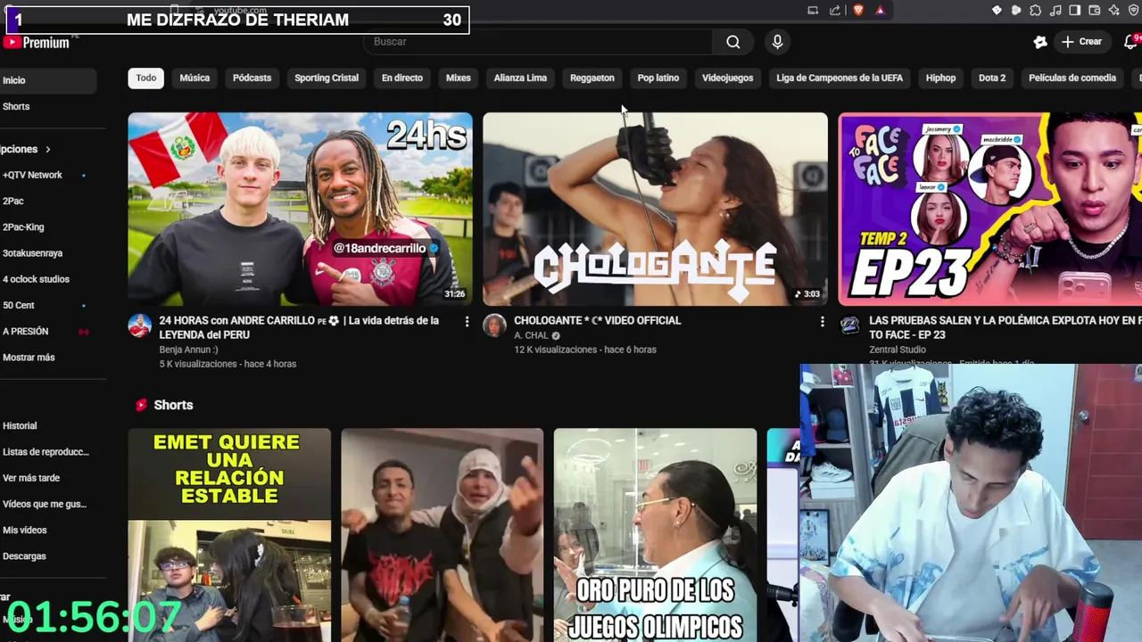Open A PRESIÓN live channel
This screenshot has width=1142, height=642.
[25, 331]
